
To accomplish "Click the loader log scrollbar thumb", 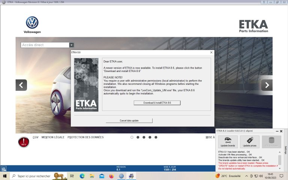I will [x=279, y=160].
